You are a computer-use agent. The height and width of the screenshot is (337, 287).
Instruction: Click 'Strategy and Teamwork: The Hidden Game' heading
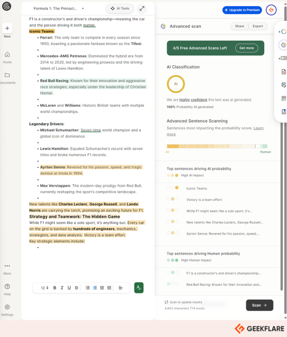(75, 217)
